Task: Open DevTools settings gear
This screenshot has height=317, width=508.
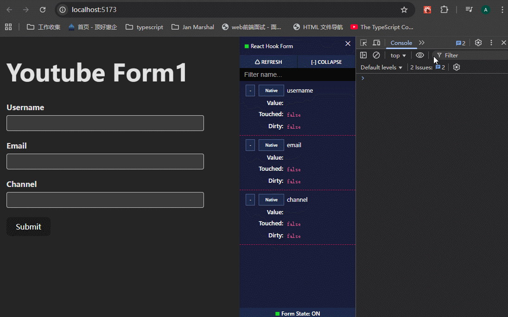Action: (478, 43)
